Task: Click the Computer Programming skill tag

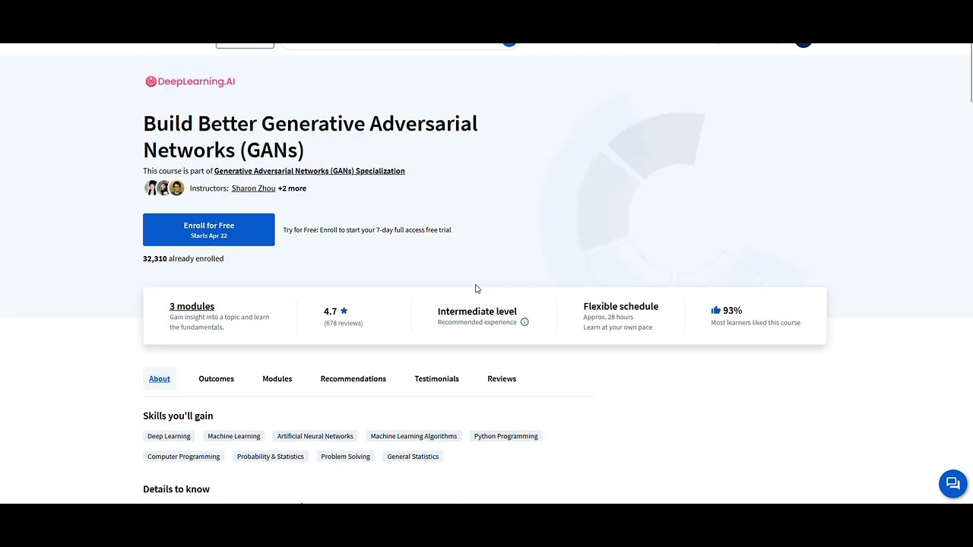Action: 183,457
